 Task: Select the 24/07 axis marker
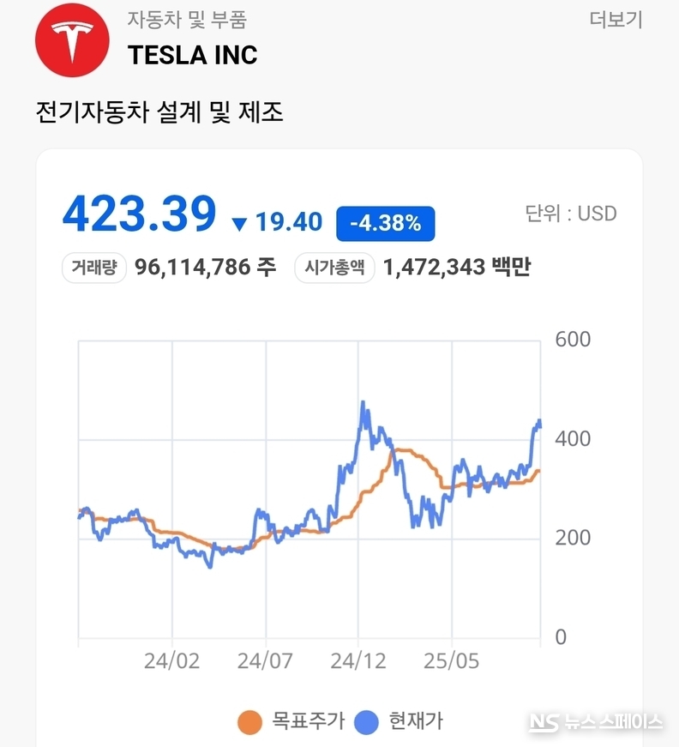265,660
